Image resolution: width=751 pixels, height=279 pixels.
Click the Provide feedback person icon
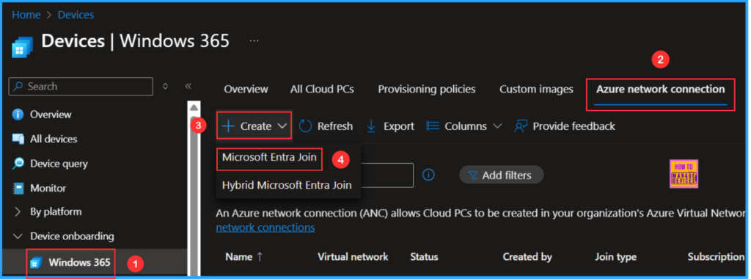[521, 126]
